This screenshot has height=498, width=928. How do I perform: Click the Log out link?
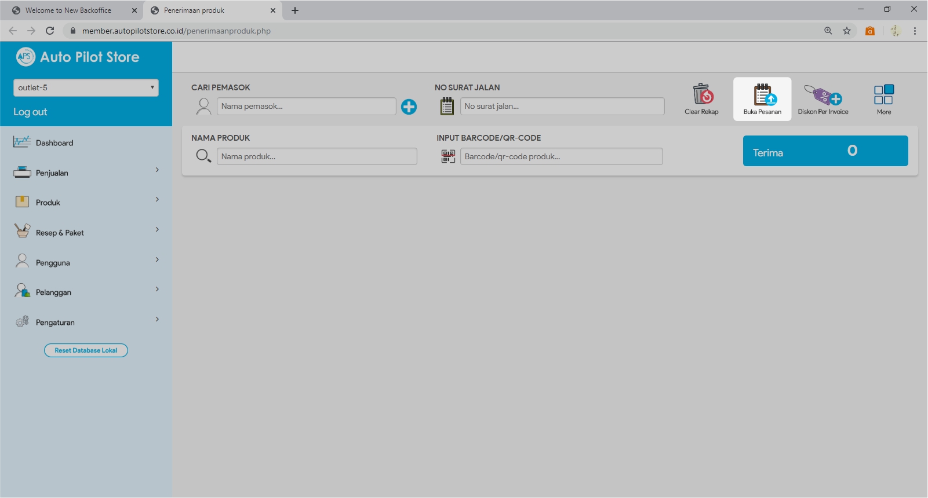(x=30, y=112)
